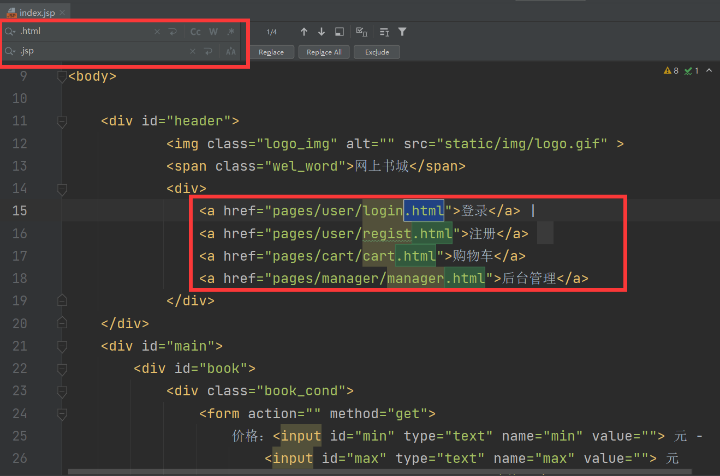
Task: Collapse book div fold at line 22
Action: (62, 369)
